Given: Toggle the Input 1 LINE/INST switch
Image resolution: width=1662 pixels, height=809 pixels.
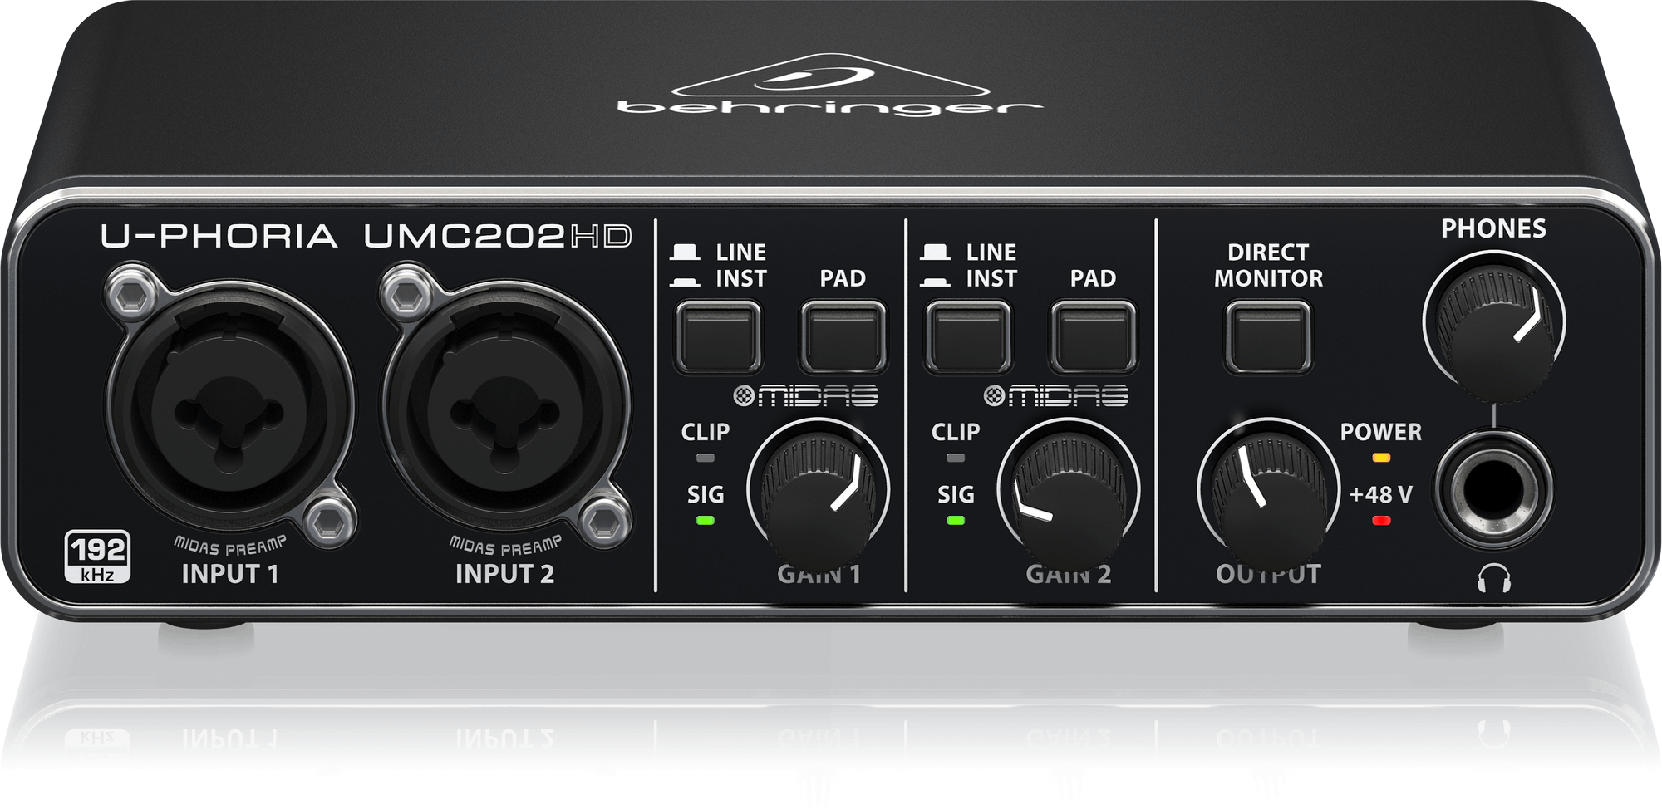Looking at the screenshot, I should tap(718, 336).
